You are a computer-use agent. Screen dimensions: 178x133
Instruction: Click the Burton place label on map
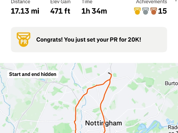[x=171, y=83]
